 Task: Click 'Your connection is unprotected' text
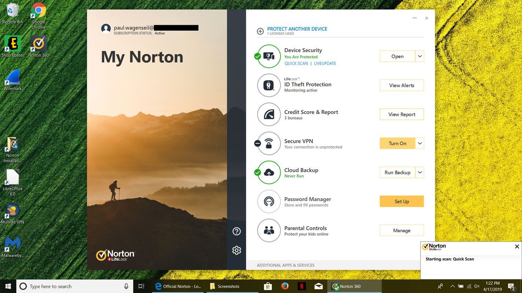click(313, 147)
